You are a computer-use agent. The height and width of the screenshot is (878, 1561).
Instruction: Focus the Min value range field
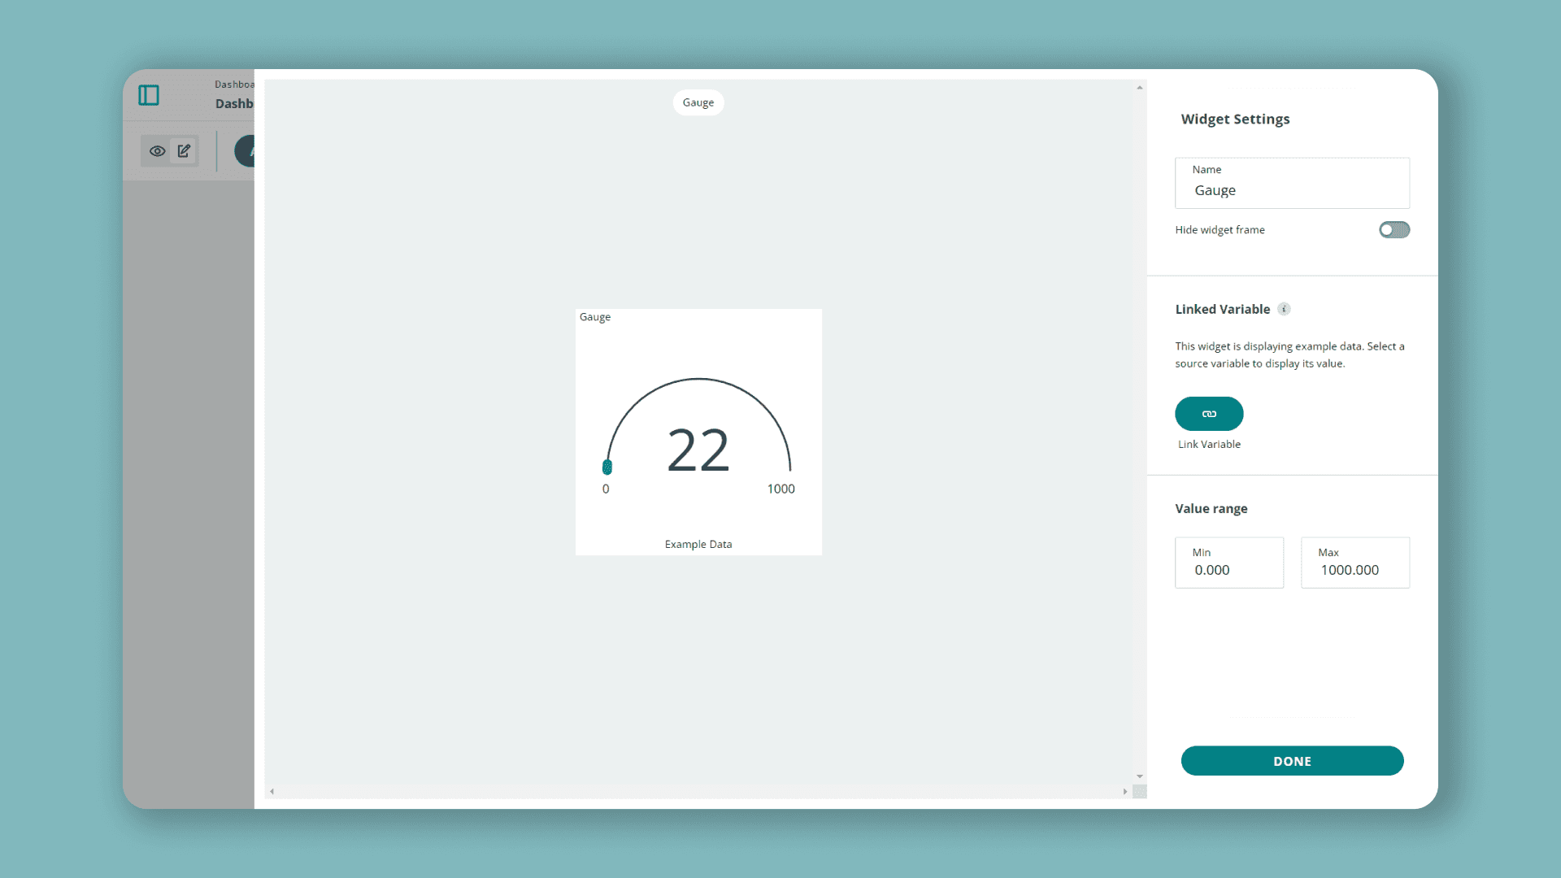pyautogui.click(x=1228, y=563)
